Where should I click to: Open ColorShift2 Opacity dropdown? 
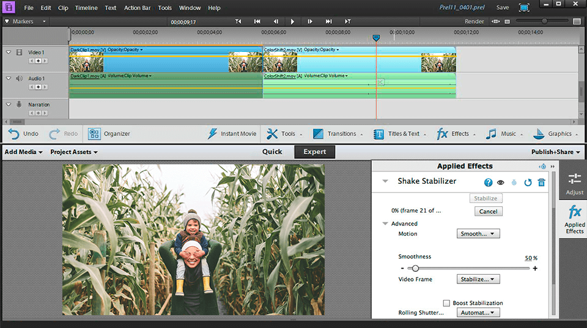tap(321, 49)
